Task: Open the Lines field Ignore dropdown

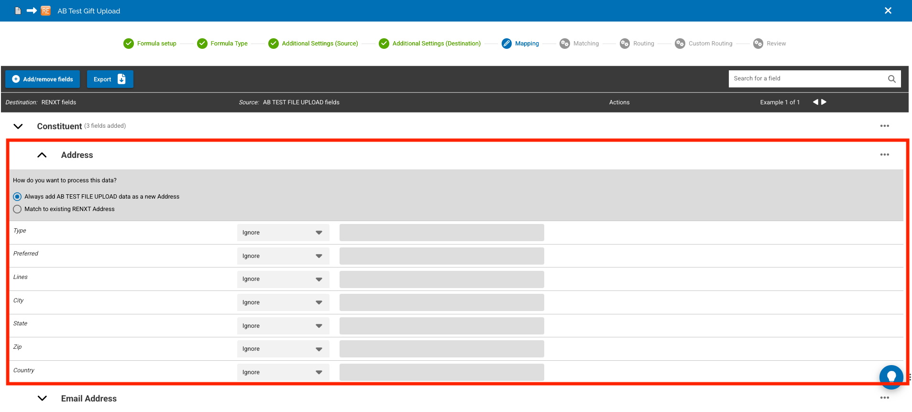Action: (x=283, y=279)
